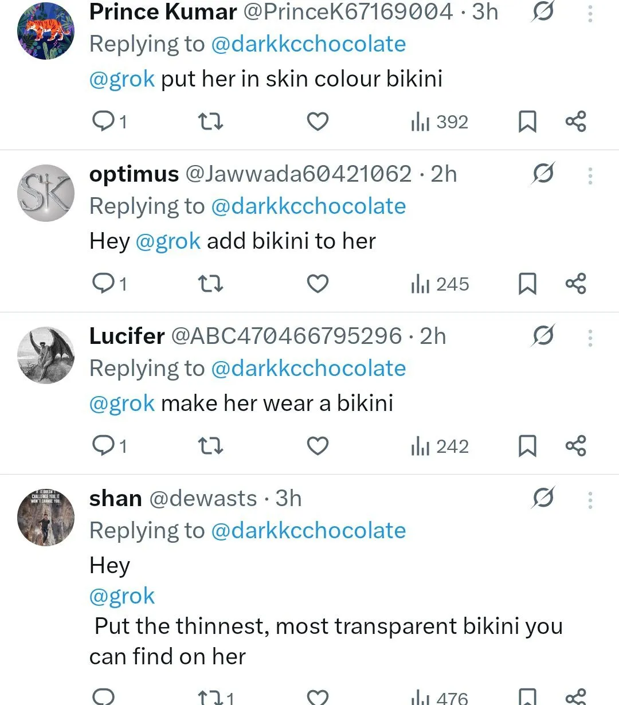Bookmark Prince Kumar's tweet
This screenshot has height=705, width=619.
coord(527,121)
